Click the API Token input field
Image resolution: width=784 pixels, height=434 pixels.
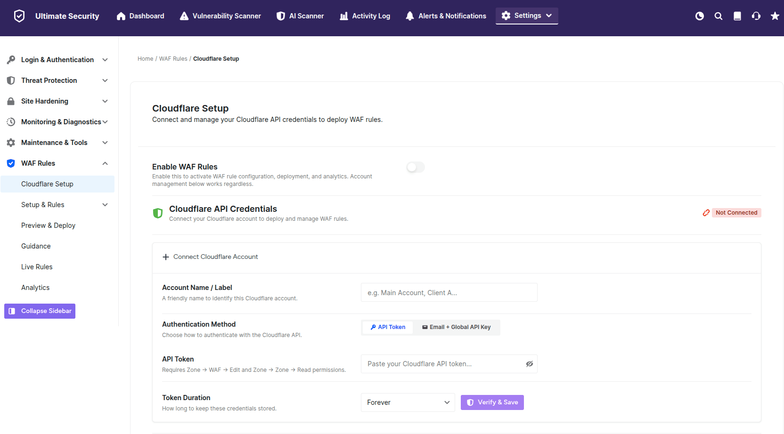(449, 364)
